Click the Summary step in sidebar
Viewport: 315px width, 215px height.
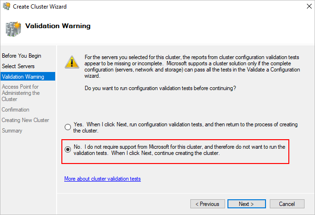point(12,131)
